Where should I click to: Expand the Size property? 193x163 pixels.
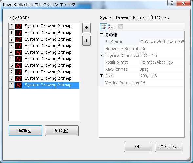102,76
